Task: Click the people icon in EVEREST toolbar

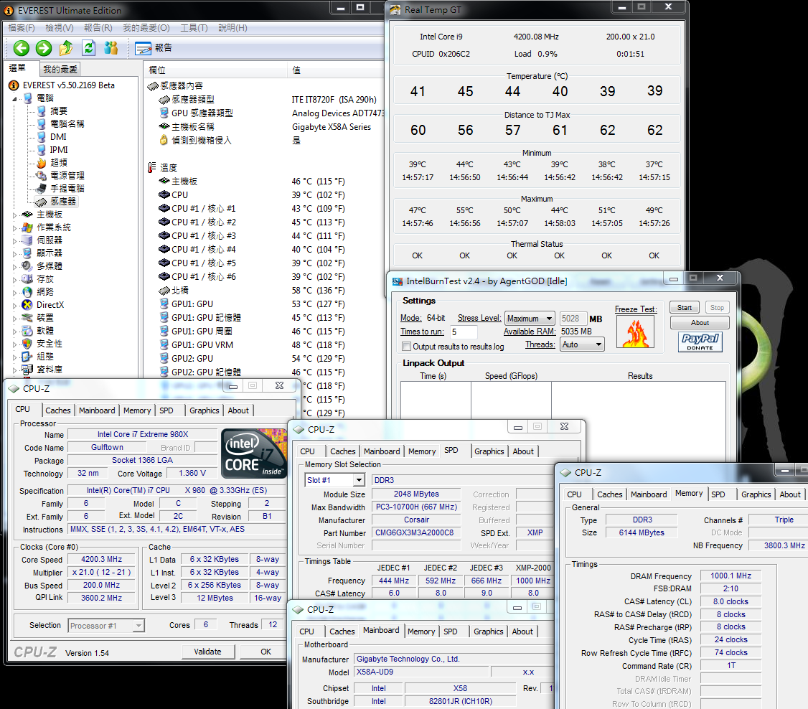Action: click(x=111, y=48)
